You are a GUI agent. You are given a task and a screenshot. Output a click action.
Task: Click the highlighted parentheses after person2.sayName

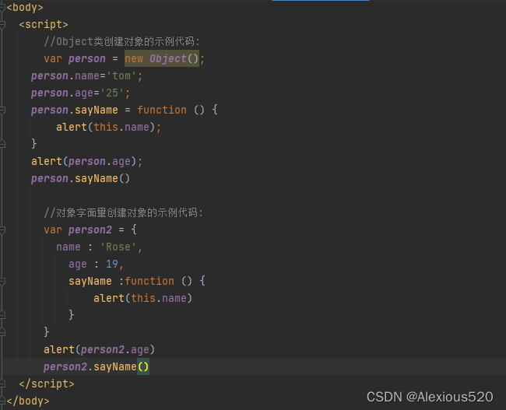(x=143, y=366)
